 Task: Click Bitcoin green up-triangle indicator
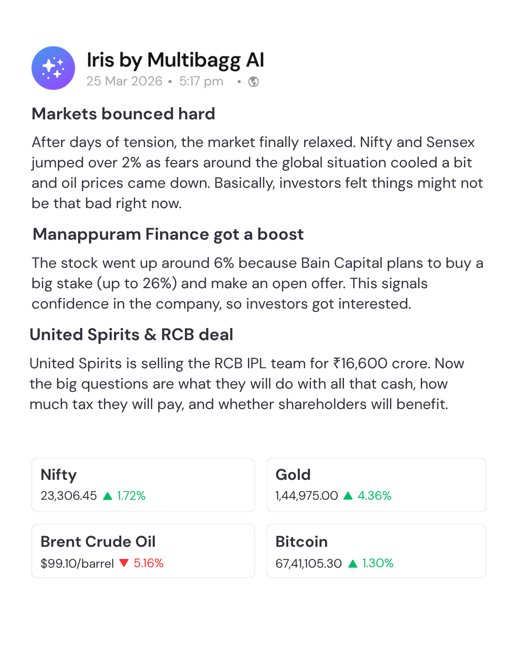(x=353, y=563)
